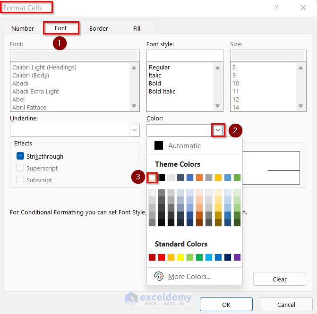Pick dark slate blue theme swatch
317x314 pixels.
tap(180, 178)
